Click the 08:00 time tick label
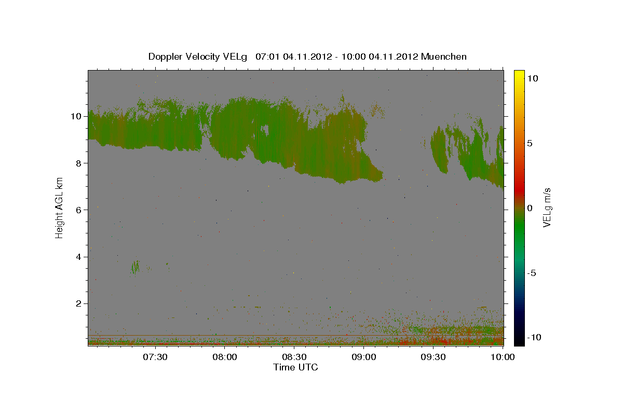623x415 pixels. tap(225, 357)
